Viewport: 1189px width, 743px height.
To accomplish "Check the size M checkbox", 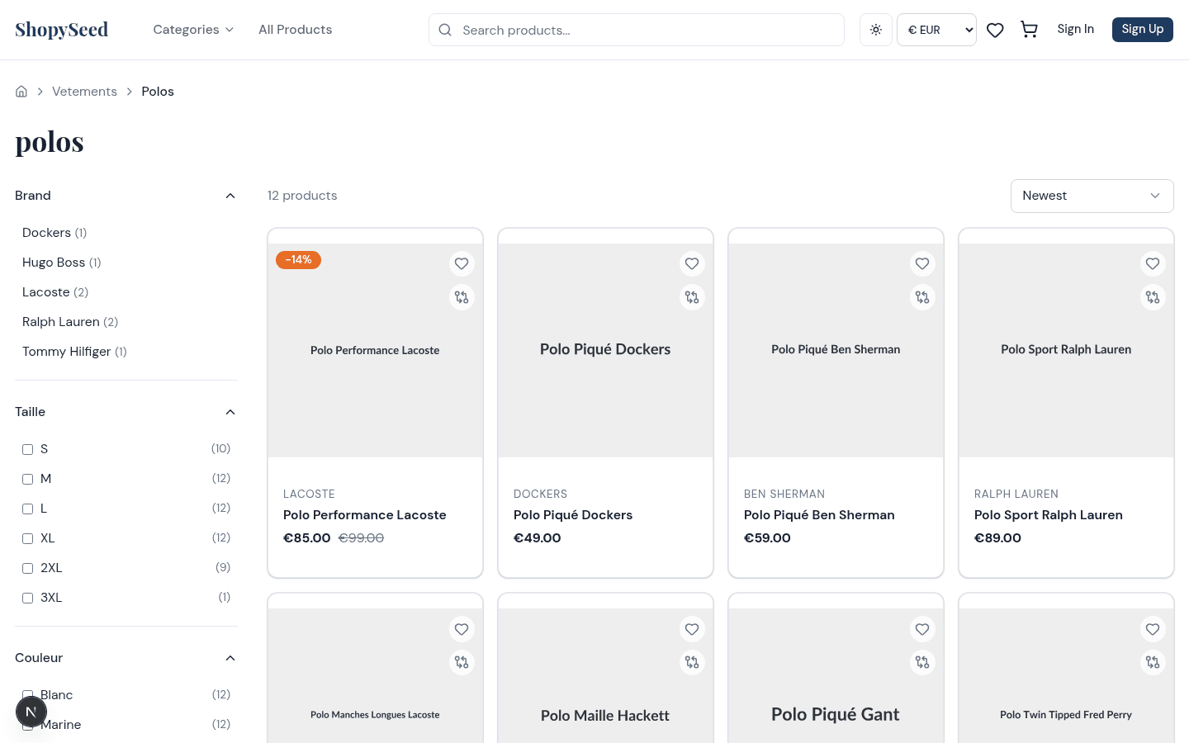I will [x=27, y=479].
